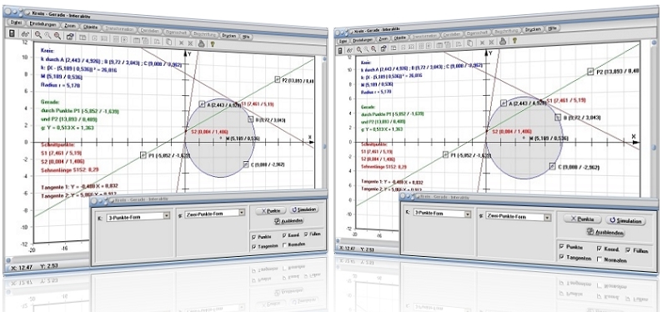
Task: Open Hilfe menu in left window
Action: tap(247, 37)
